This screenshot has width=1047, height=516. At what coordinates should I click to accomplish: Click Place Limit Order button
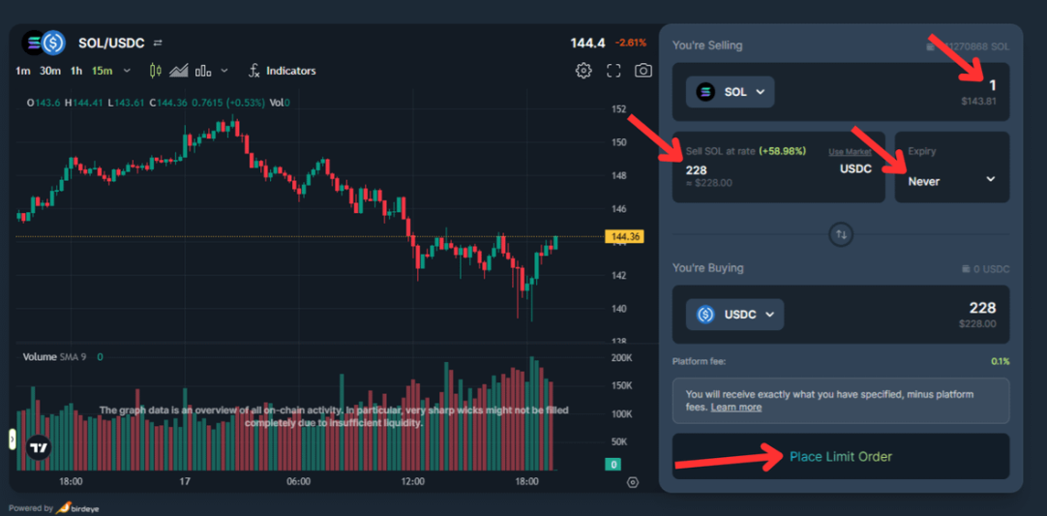(x=841, y=457)
